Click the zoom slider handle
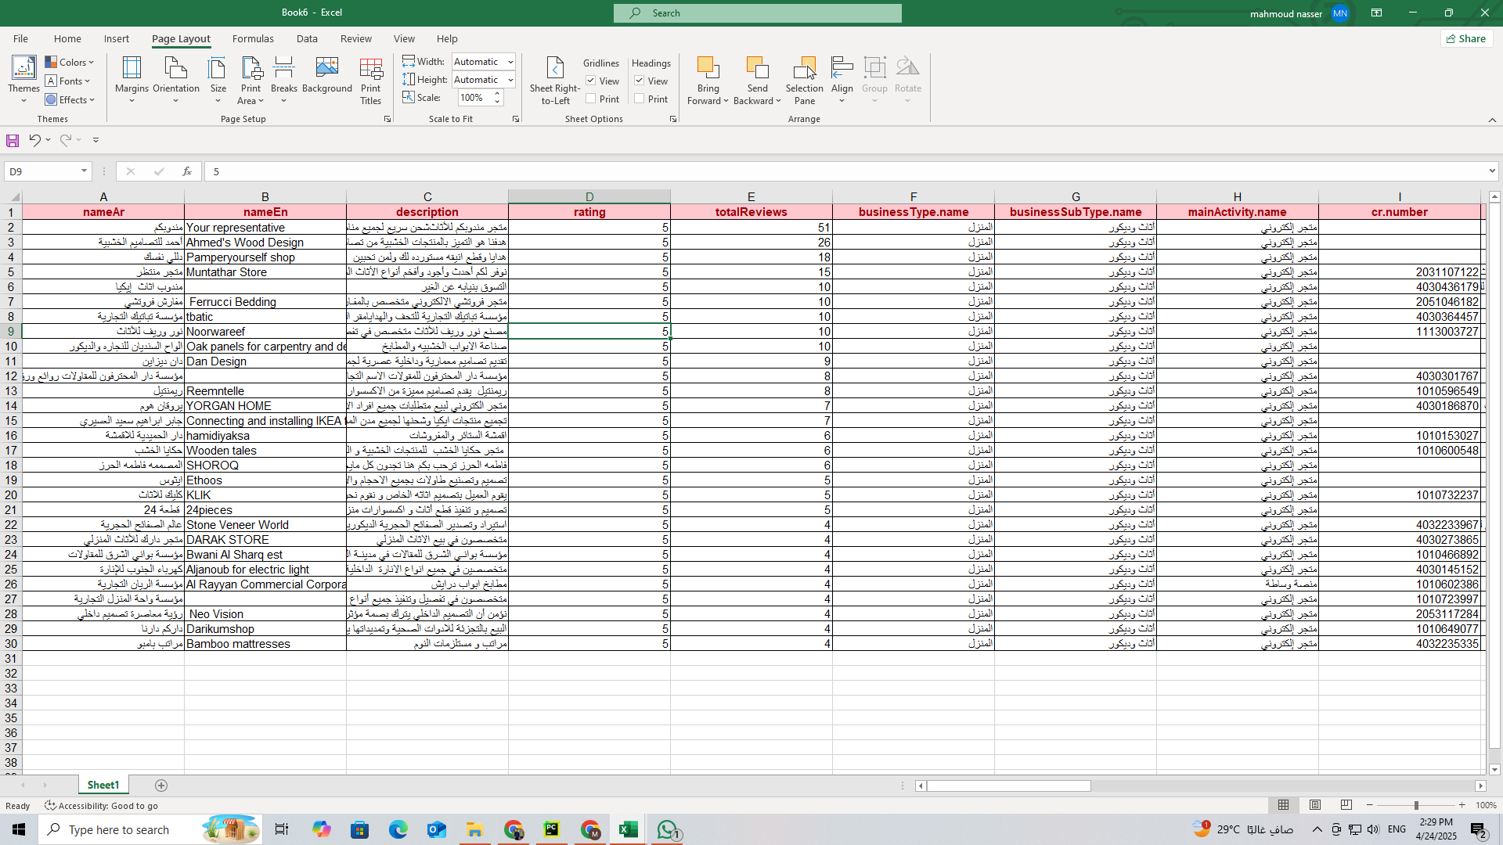 1415,805
